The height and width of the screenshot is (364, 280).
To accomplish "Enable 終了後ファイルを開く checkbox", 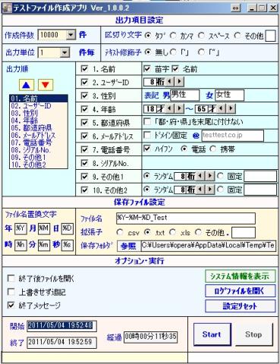I will (11, 278).
